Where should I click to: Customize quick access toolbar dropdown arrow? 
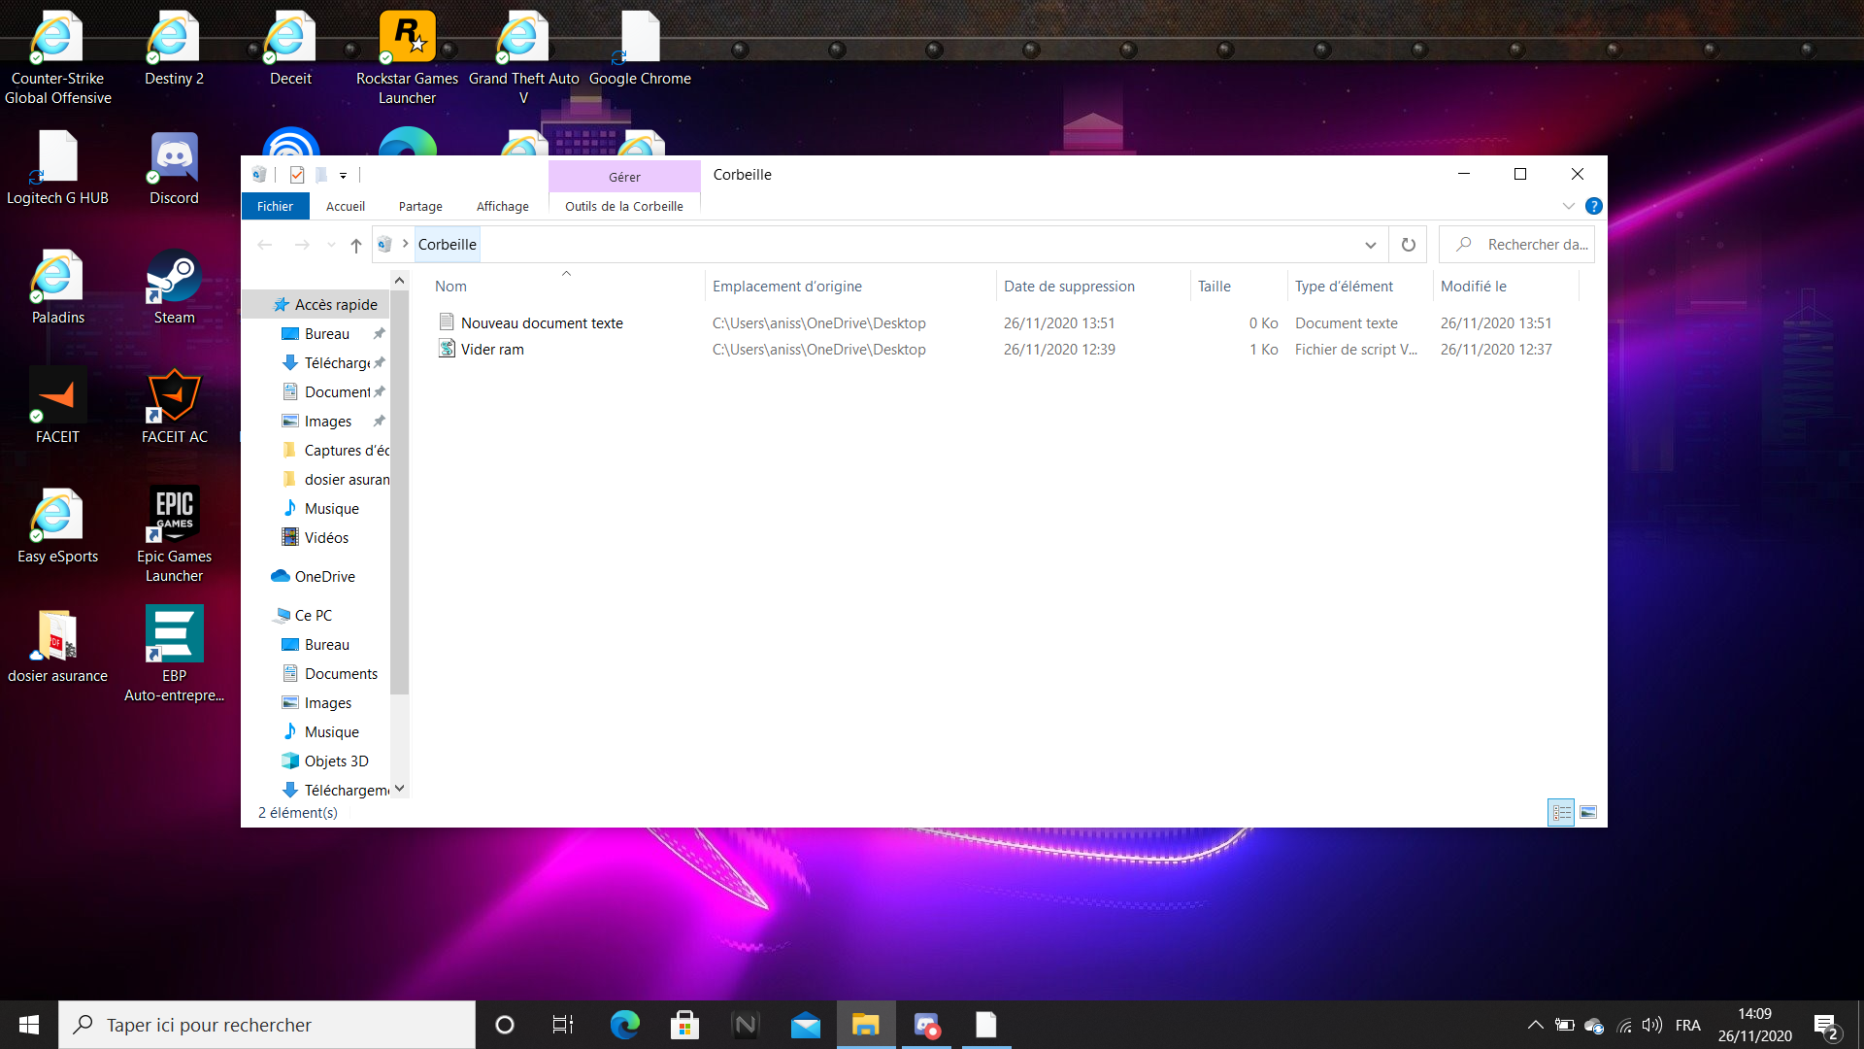(343, 176)
